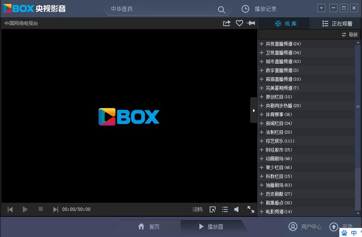Switch to 正在观看 view
Image resolution: width=362 pixels, height=237 pixels.
(x=337, y=23)
